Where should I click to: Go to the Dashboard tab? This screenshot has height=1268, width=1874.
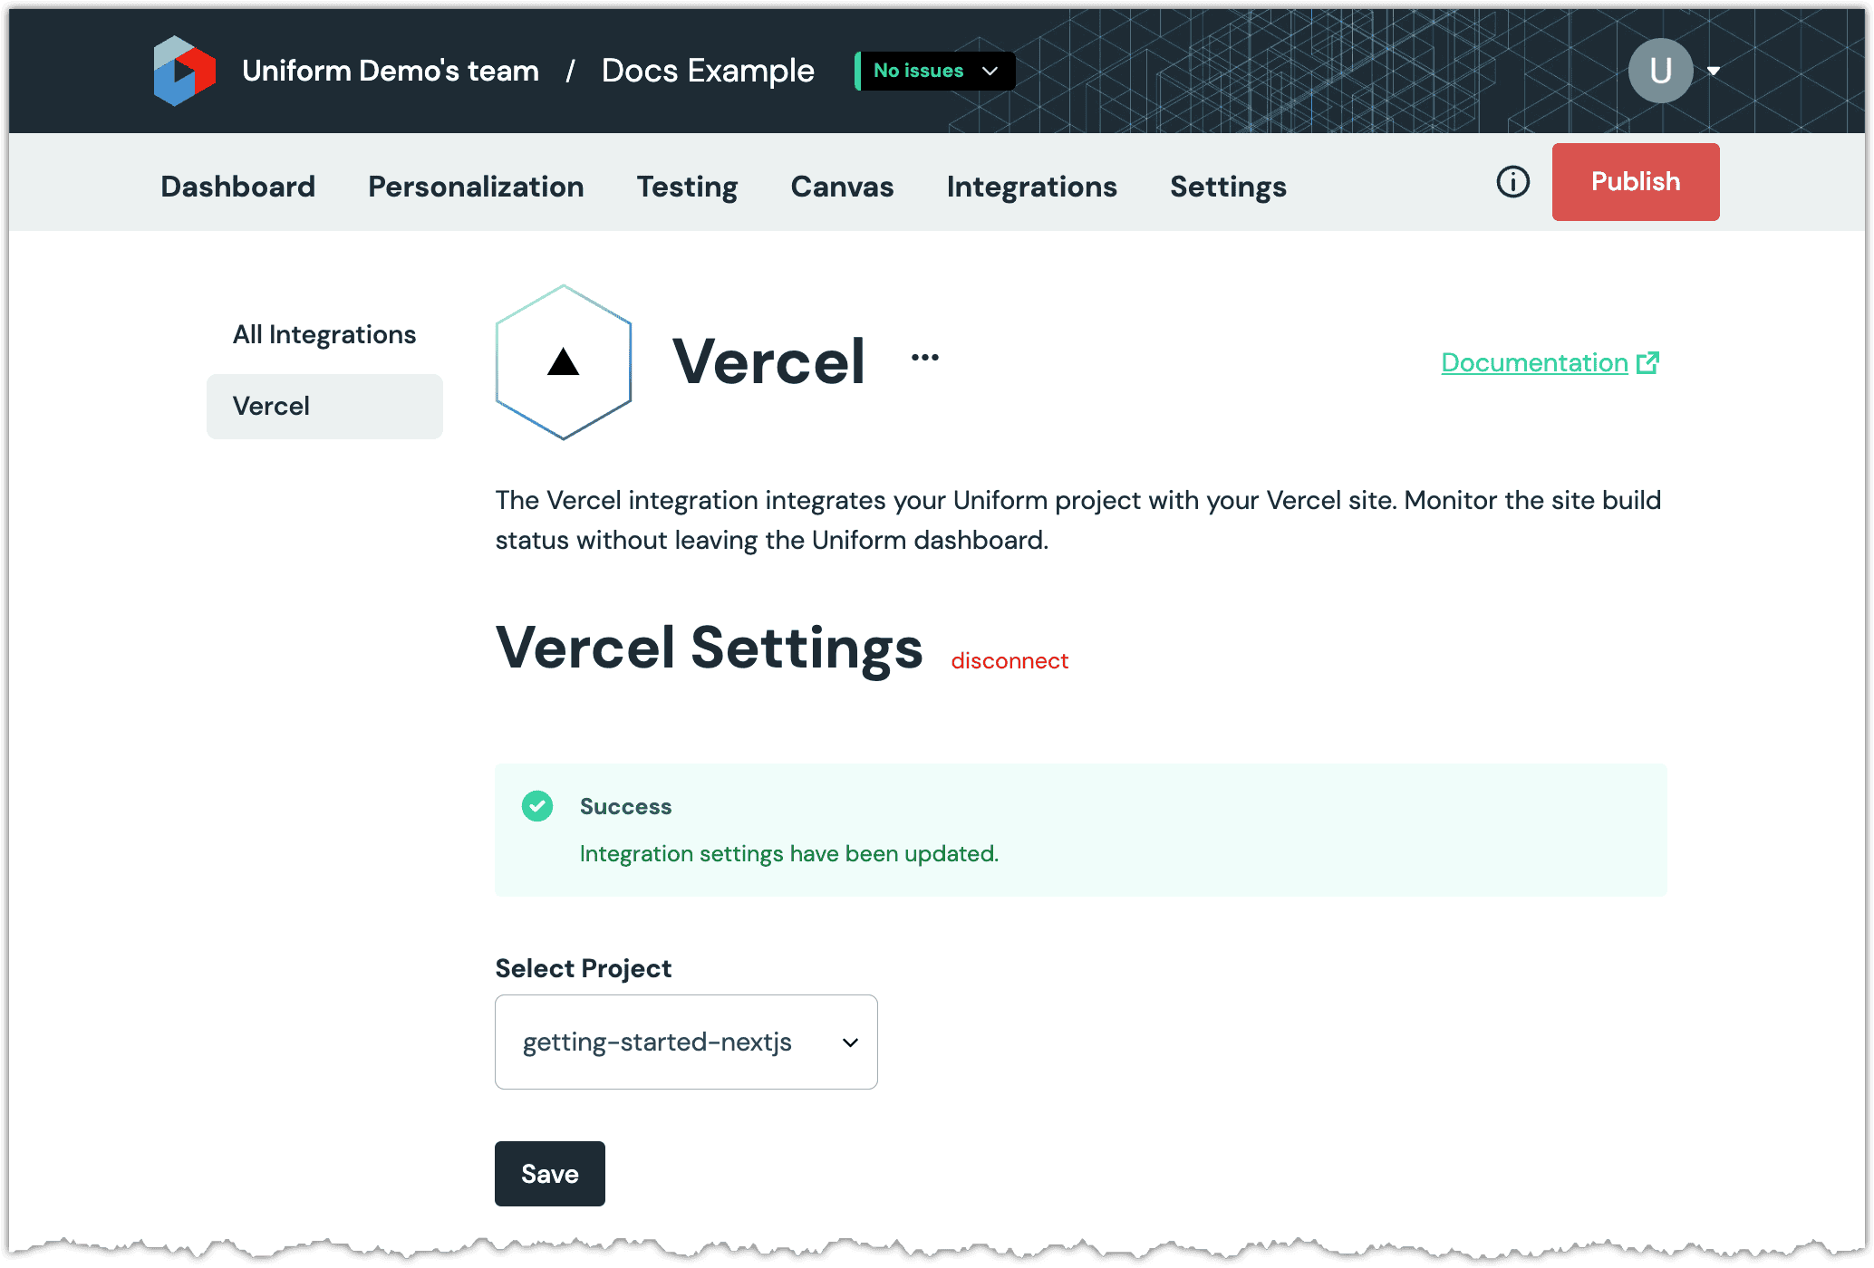[238, 187]
